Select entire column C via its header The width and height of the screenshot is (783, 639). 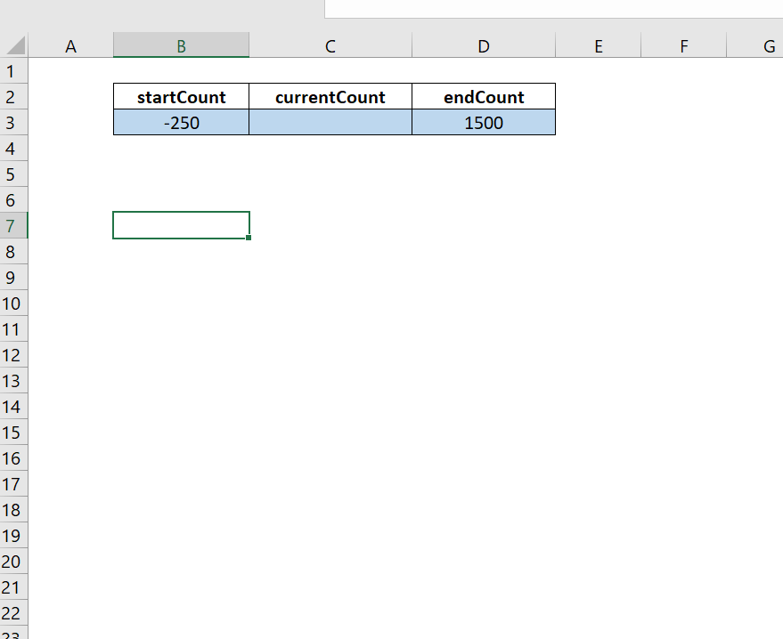pos(330,45)
